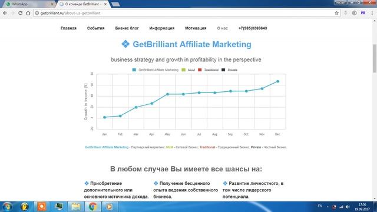Select the May data point on chart
The width and height of the screenshot is (377, 212).
click(167, 94)
